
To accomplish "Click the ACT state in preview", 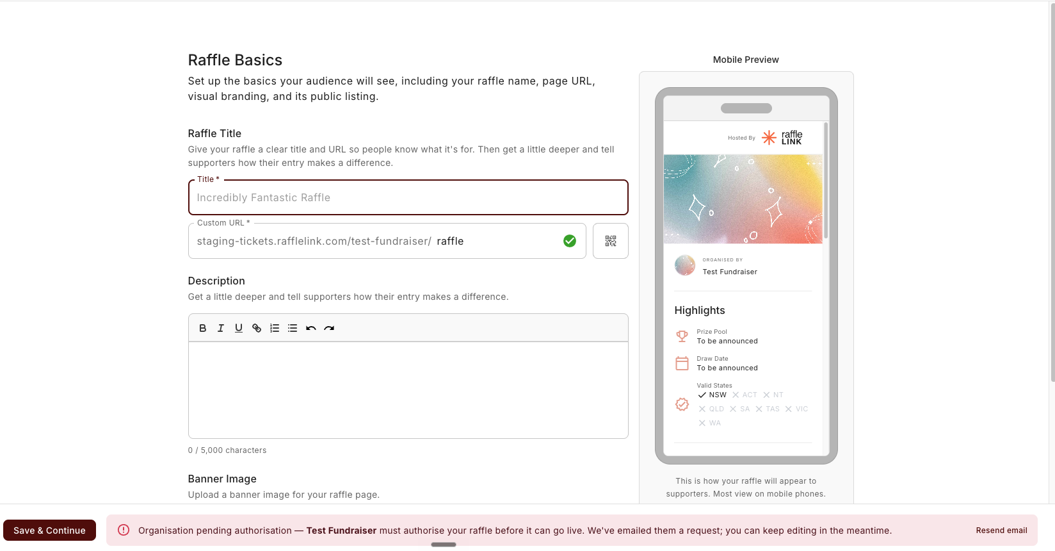I will click(x=745, y=395).
